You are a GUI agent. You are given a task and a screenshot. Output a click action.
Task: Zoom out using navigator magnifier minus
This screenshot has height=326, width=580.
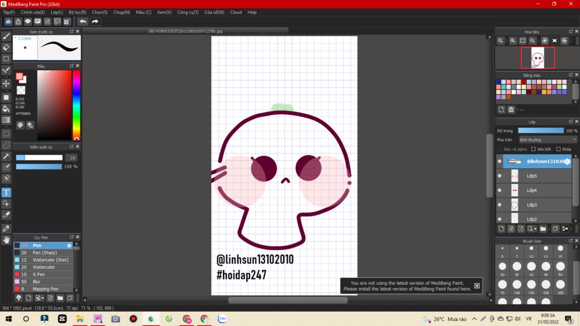(532, 41)
